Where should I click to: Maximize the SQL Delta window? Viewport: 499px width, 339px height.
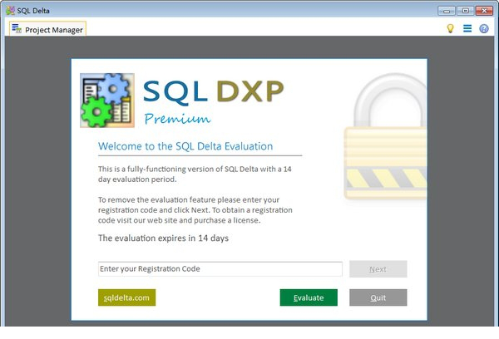click(x=465, y=11)
